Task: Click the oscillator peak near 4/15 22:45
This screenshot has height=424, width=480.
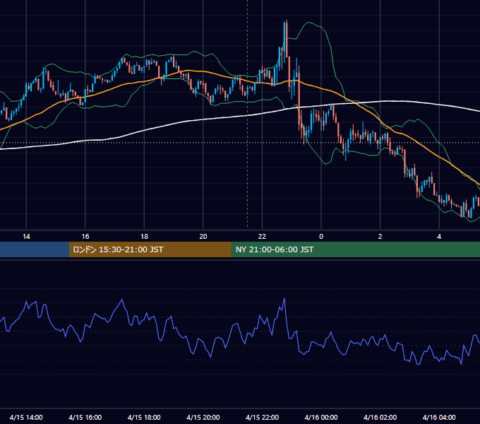Action: coord(284,299)
